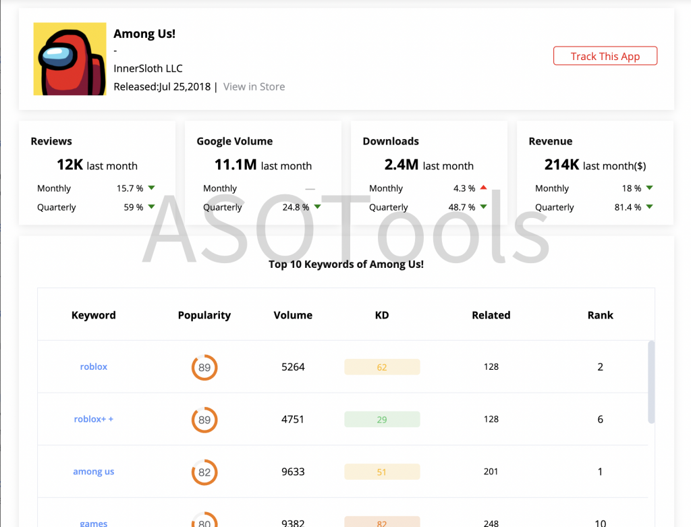Open the roblox keyword link
The width and height of the screenshot is (691, 527).
coord(93,366)
